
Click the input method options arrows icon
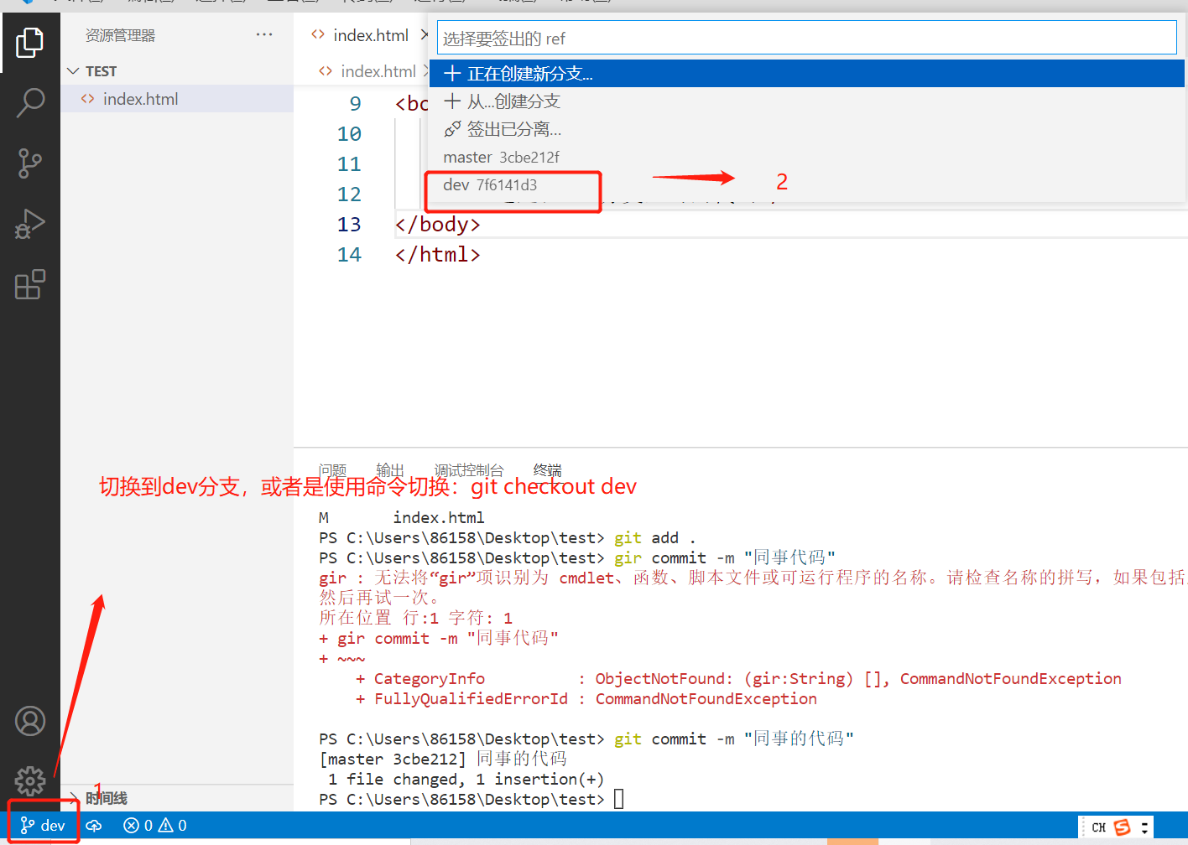(1144, 828)
